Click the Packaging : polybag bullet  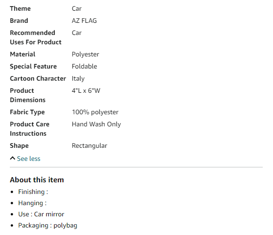[48, 226]
